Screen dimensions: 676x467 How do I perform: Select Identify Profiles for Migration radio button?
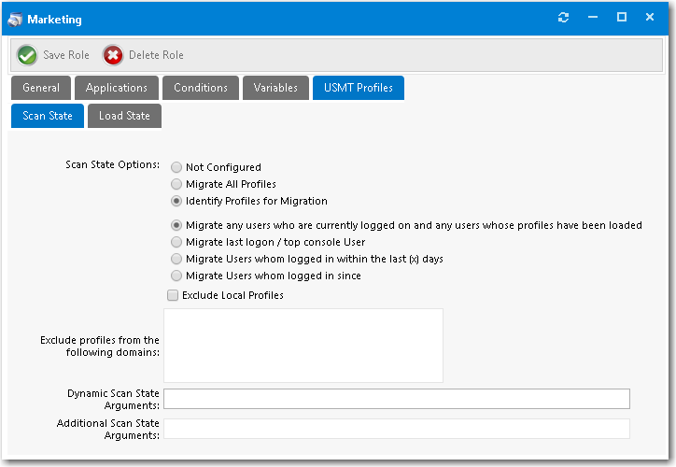click(176, 201)
